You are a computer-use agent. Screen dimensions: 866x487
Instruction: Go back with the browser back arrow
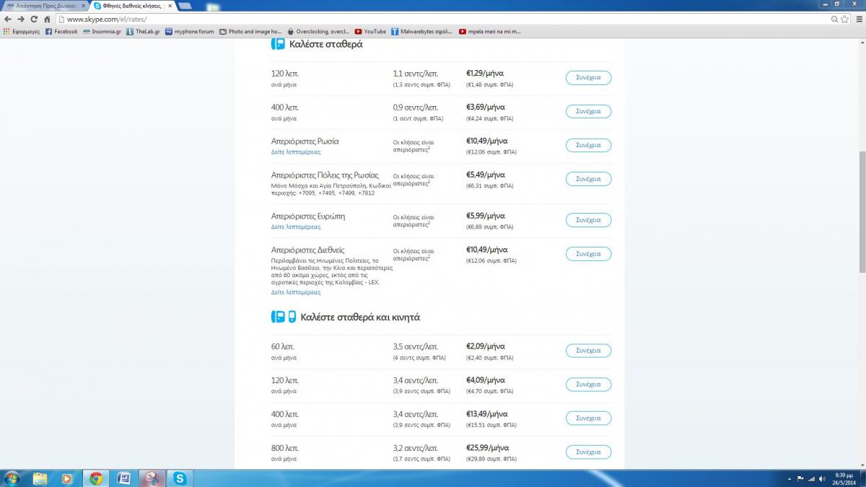click(8, 19)
